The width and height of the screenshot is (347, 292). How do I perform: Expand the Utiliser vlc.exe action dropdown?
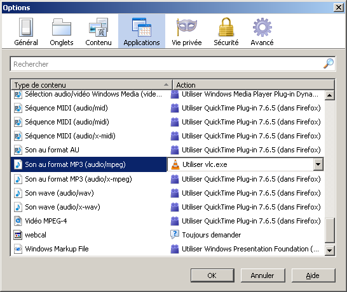tap(318, 164)
